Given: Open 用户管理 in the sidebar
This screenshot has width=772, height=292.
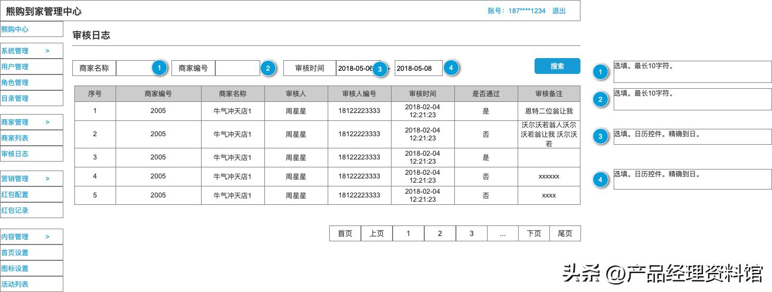Looking at the screenshot, I should [31, 67].
